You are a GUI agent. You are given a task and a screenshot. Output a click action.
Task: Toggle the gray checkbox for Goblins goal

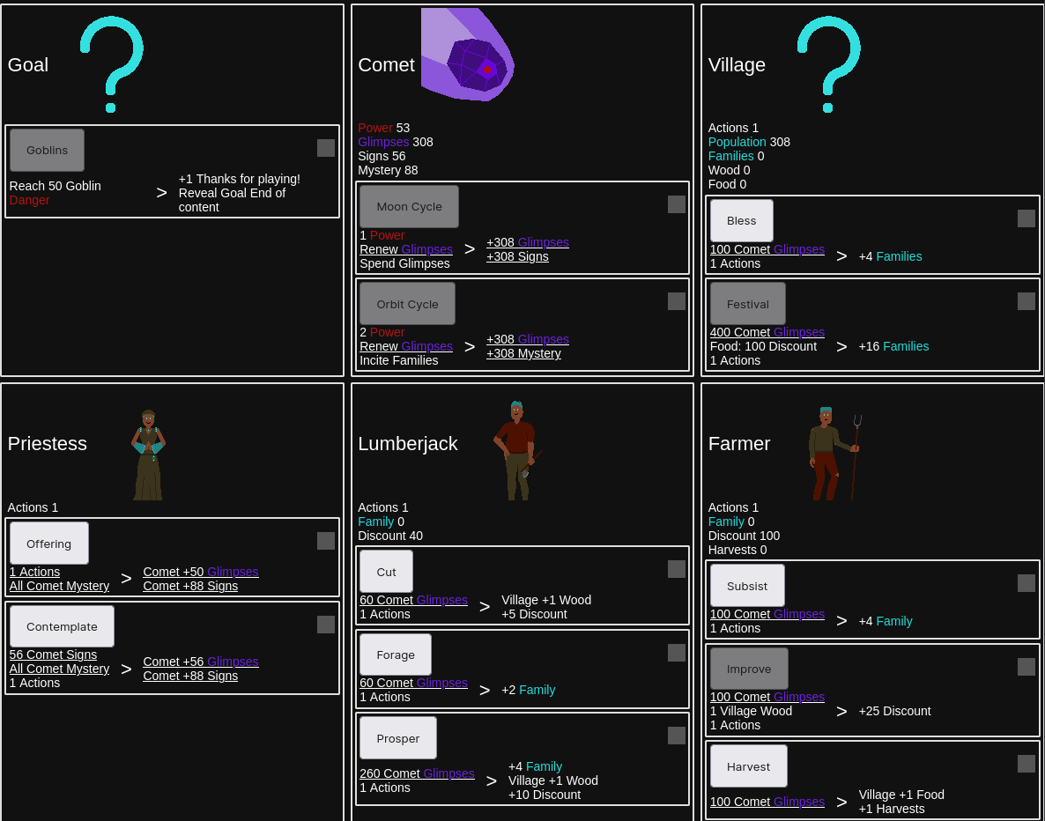click(326, 148)
